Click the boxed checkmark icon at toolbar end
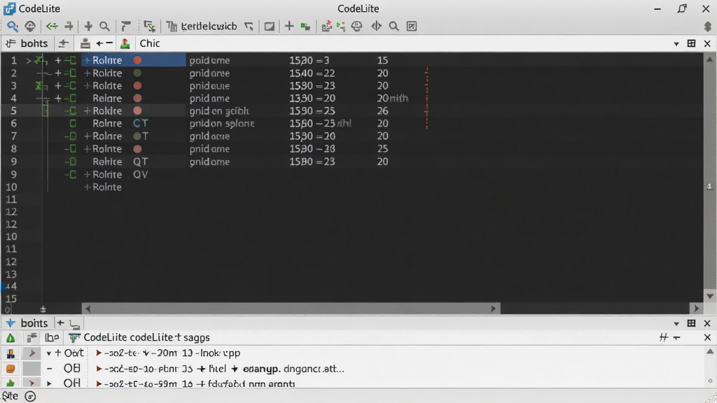Screen dimensions: 717x403 tap(412, 26)
